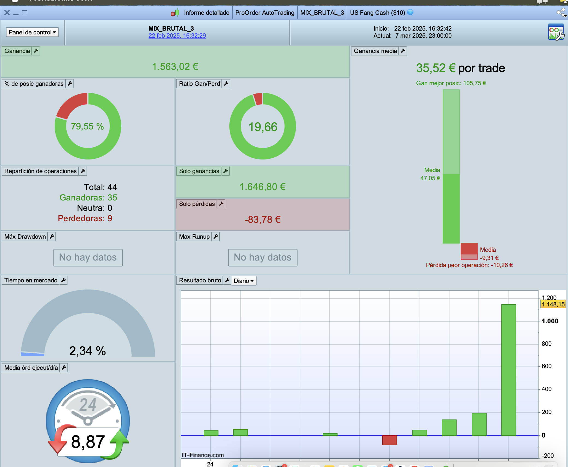Click the 19,66 ratio donut chart

263,126
